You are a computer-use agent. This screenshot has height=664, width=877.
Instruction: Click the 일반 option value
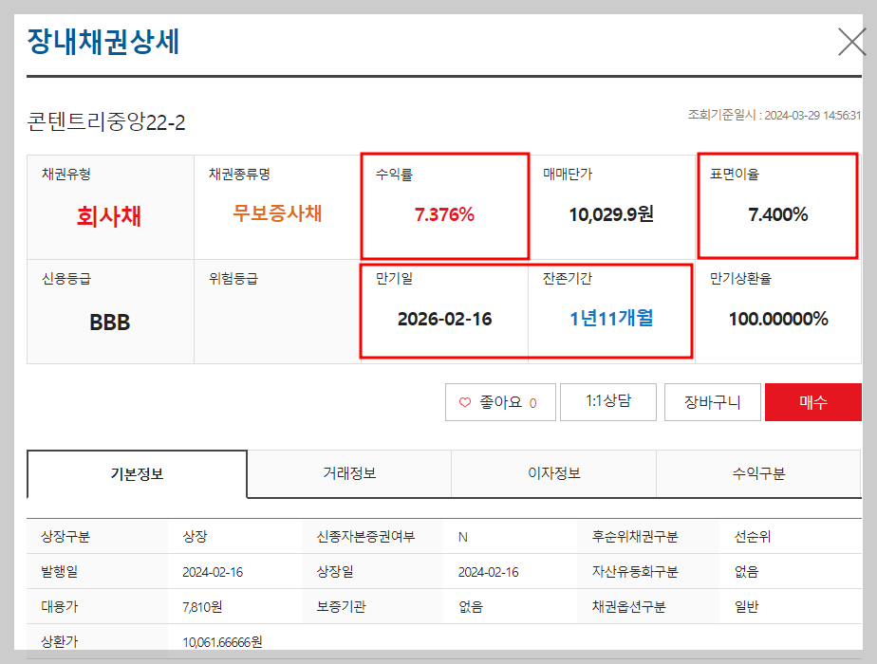(x=746, y=606)
